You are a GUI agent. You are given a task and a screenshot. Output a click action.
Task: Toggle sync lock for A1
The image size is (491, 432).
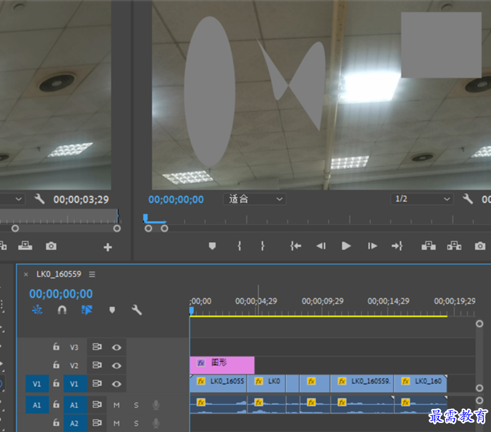tap(97, 404)
